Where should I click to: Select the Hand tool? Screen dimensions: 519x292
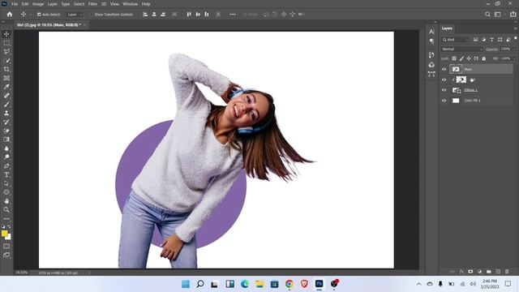pyautogui.click(x=6, y=201)
